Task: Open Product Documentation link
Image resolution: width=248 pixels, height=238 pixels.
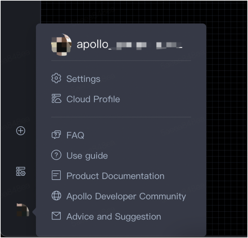Action: pyautogui.click(x=115, y=176)
